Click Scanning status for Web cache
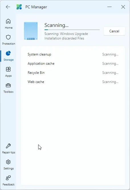The height and width of the screenshot is (190, 130). tap(110, 82)
